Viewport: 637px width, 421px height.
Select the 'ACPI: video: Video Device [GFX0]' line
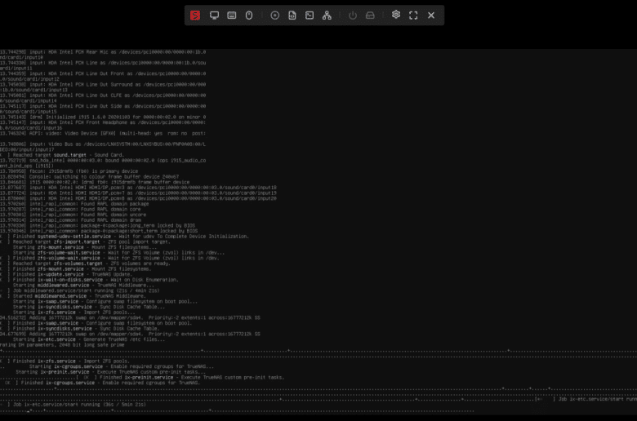click(x=103, y=133)
